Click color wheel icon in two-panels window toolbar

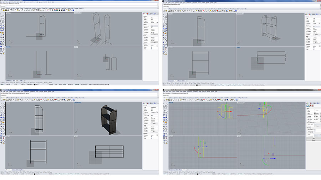point(57,10)
